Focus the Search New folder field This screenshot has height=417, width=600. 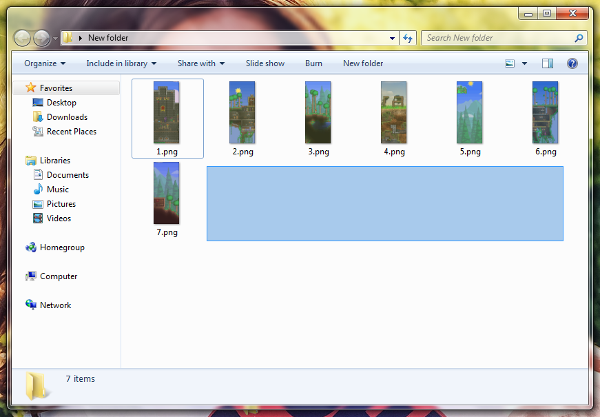(x=504, y=38)
